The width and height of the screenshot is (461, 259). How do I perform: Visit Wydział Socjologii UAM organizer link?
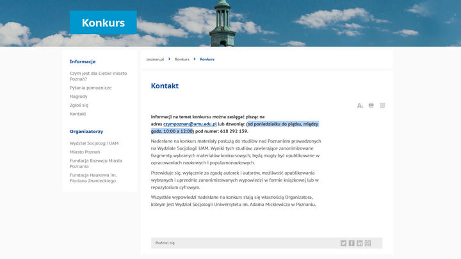click(93, 143)
